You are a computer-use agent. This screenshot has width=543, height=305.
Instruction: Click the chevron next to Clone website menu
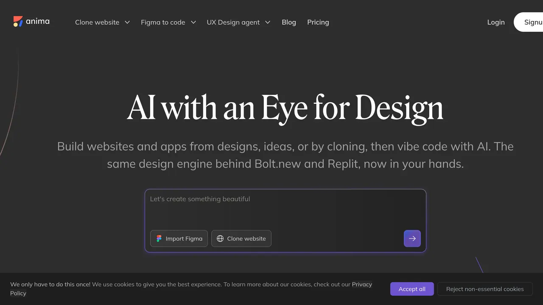point(127,22)
